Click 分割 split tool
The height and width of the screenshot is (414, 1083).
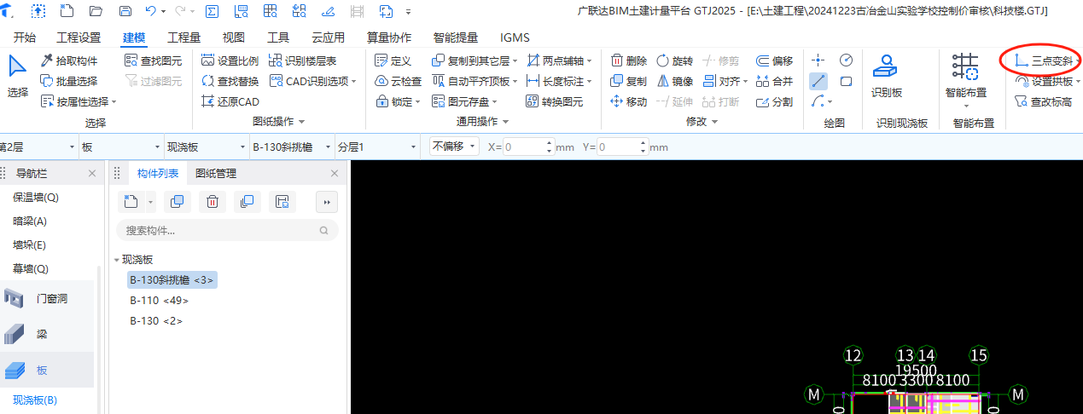tap(775, 101)
